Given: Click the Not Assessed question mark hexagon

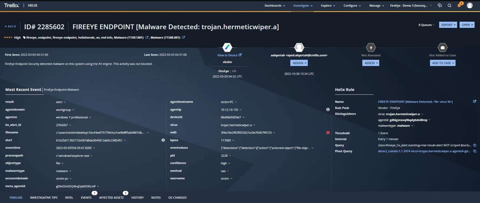Looking at the screenshot, I should point(371,47).
